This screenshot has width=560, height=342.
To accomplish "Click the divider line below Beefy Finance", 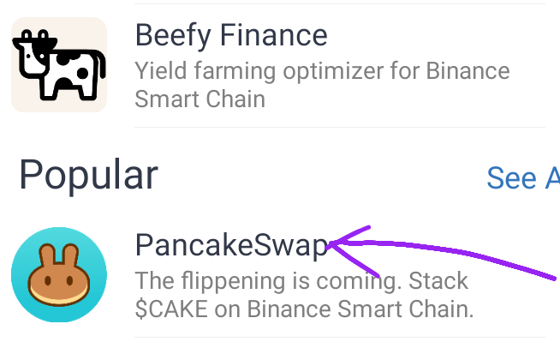I will tap(340, 127).
